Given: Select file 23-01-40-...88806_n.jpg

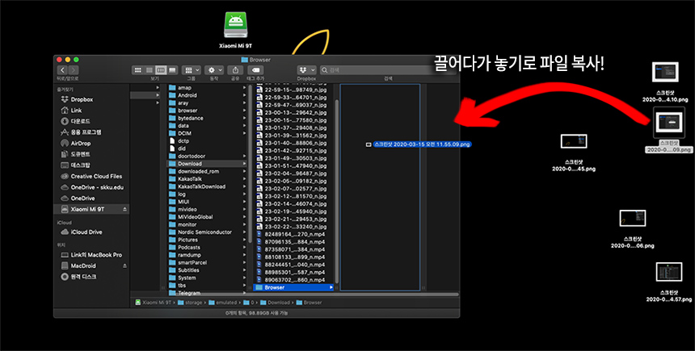Looking at the screenshot, I should click(x=294, y=144).
